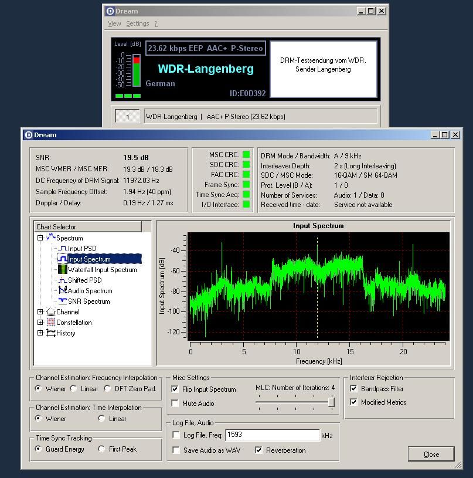Click the Frame Sync status indicator

[246, 184]
